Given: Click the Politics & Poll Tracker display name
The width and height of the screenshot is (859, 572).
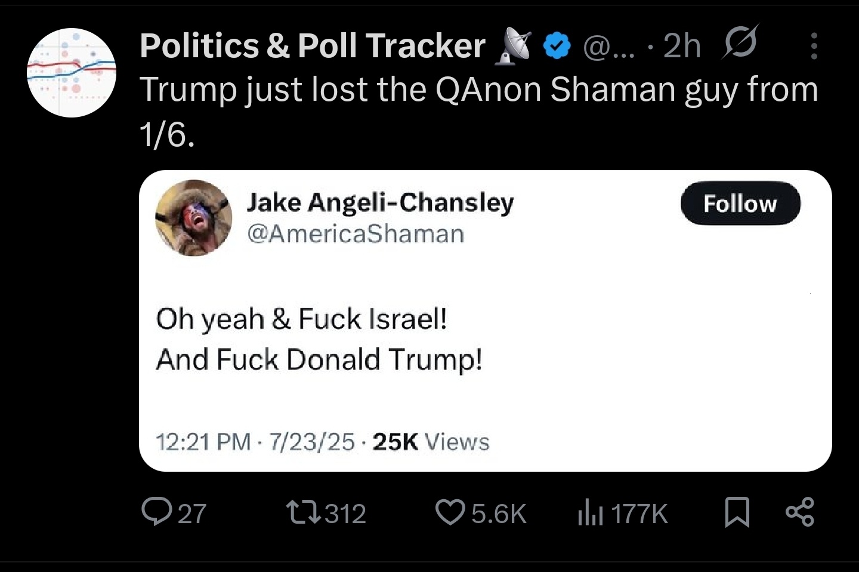Looking at the screenshot, I should click(312, 46).
